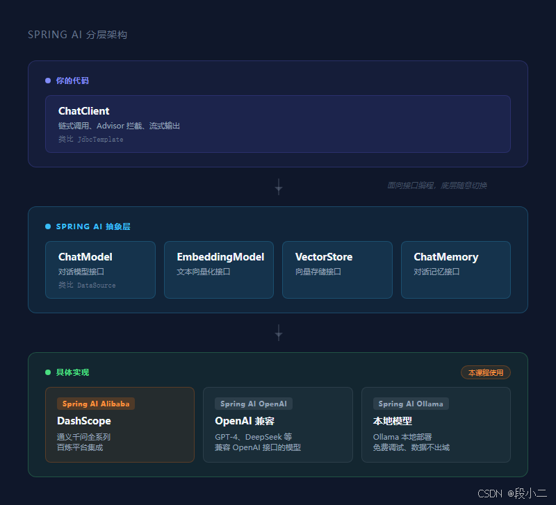Click the SPRING AI 分层架构 title
The width and height of the screenshot is (556, 505).
[x=77, y=35]
